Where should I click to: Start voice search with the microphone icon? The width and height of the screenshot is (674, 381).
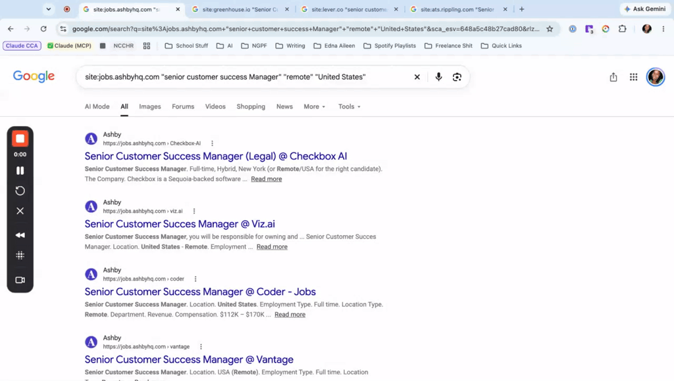click(438, 77)
